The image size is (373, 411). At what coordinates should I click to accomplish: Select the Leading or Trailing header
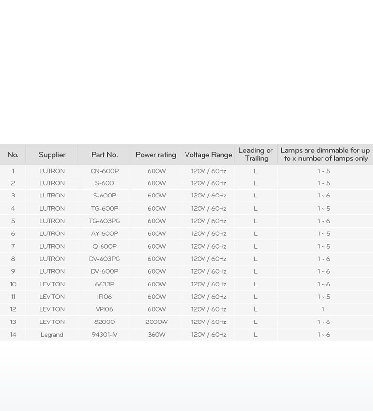point(256,154)
